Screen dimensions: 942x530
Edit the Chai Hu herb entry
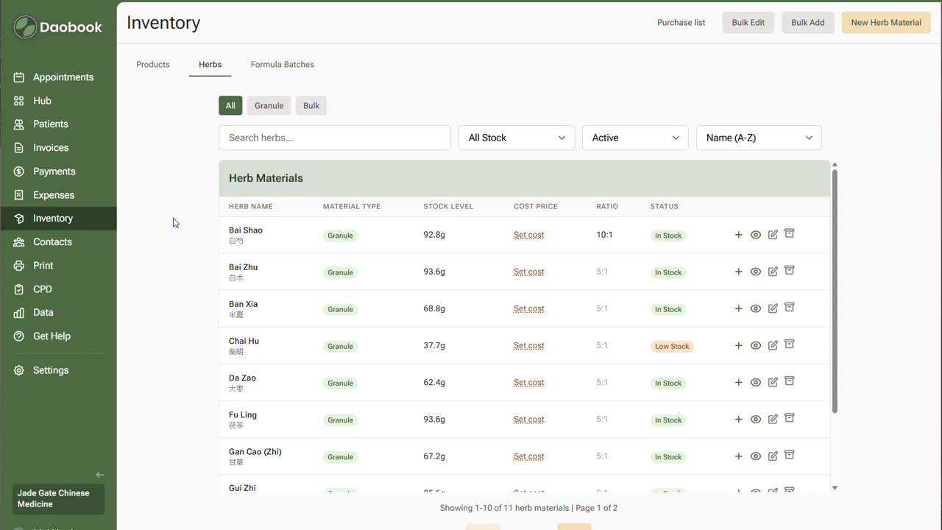pos(773,345)
